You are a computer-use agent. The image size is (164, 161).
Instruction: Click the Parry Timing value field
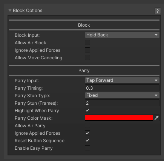coord(122,88)
